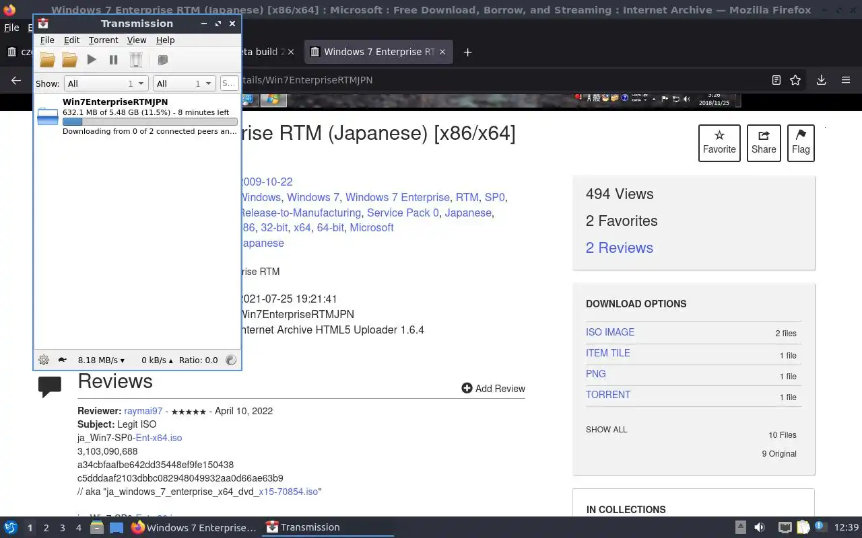
Task: Open a torrent file in Transmission
Action: pos(47,60)
